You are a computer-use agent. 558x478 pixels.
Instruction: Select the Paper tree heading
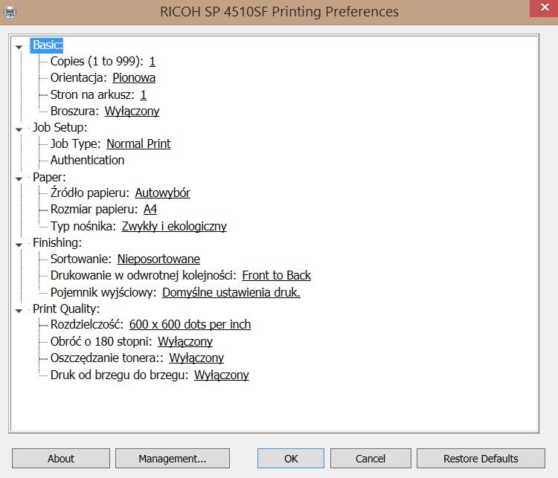coord(49,177)
